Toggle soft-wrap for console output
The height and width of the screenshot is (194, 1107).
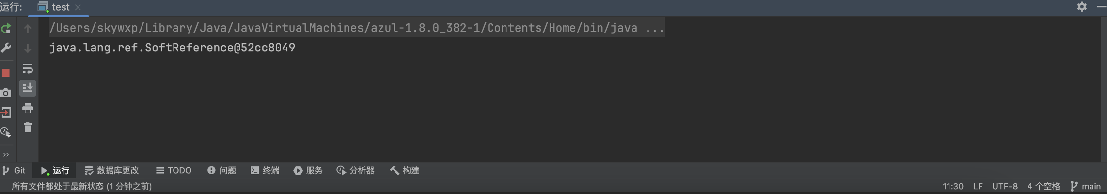coord(28,68)
